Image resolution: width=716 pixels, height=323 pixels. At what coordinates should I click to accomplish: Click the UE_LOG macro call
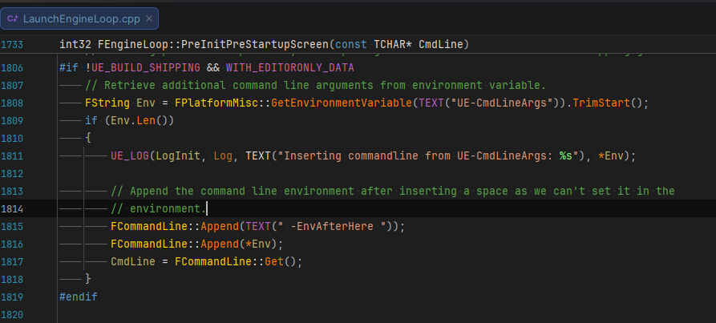130,156
